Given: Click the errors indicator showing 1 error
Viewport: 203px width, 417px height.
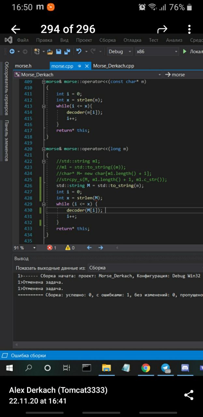Looking at the screenshot, I should [x=51, y=248].
